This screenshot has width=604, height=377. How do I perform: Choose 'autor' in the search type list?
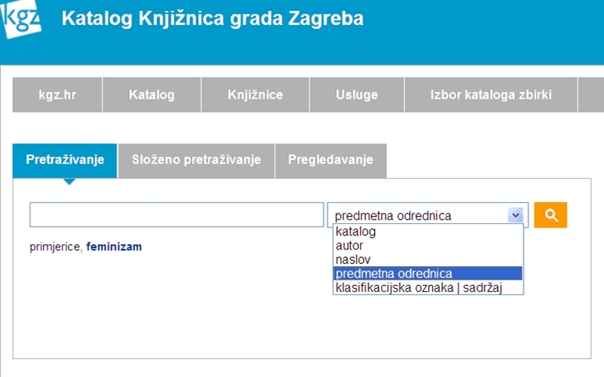350,246
